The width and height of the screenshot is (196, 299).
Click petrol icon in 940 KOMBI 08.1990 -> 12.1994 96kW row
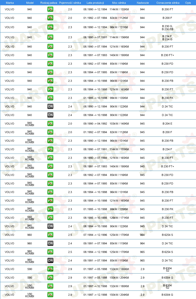(x=50, y=141)
